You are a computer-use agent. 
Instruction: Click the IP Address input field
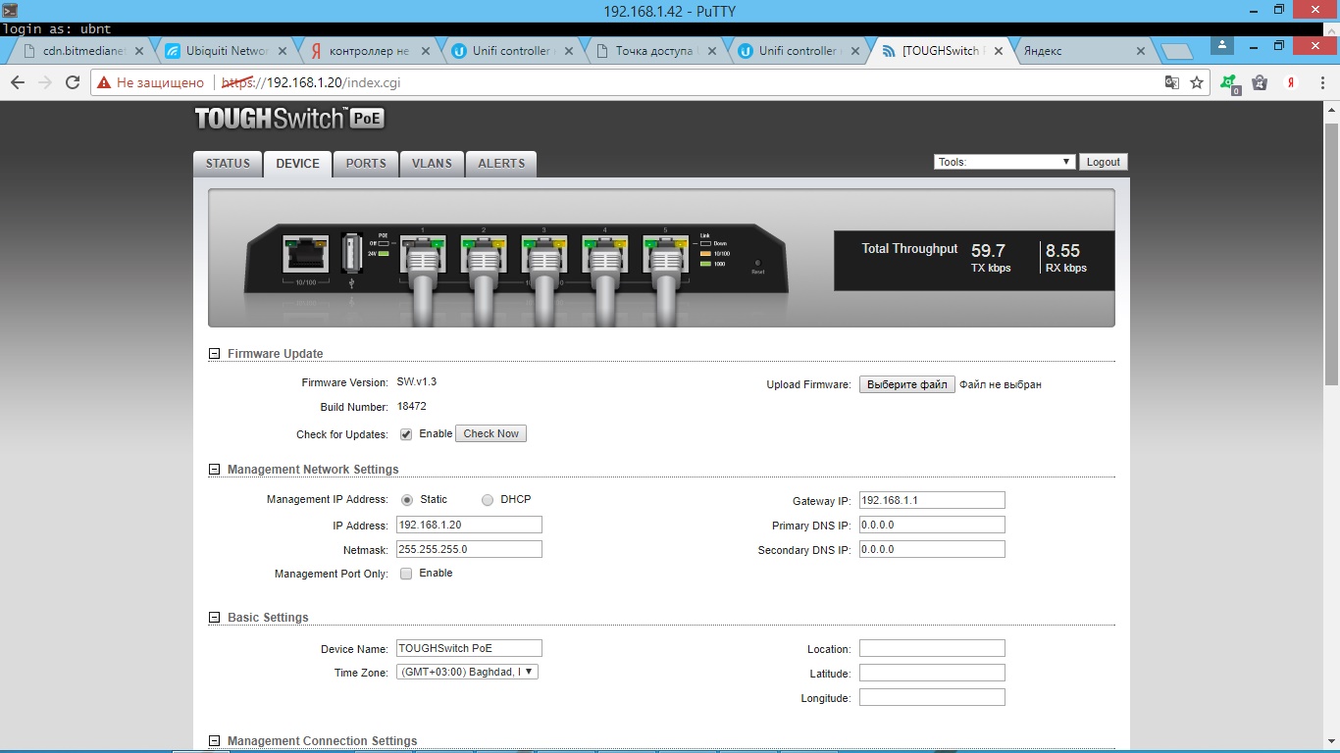click(469, 526)
